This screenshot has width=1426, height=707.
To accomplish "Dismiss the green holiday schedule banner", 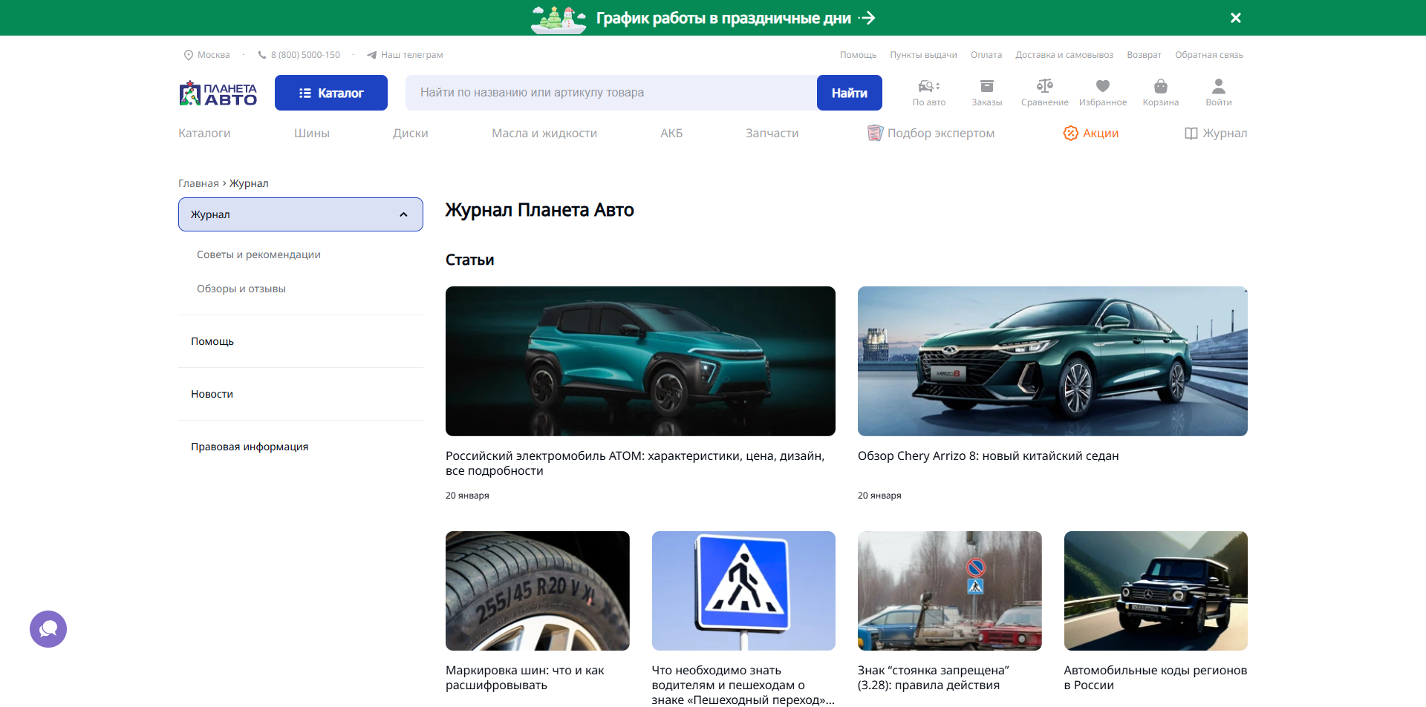I will pyautogui.click(x=1235, y=17).
